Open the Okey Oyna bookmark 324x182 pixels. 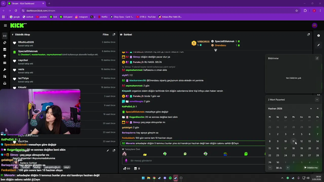pos(122,17)
